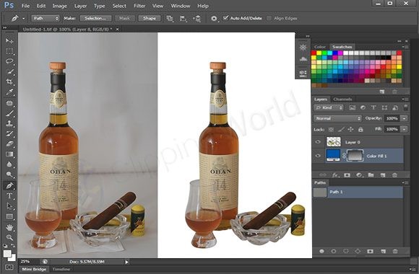Click Make Shape button

point(150,18)
